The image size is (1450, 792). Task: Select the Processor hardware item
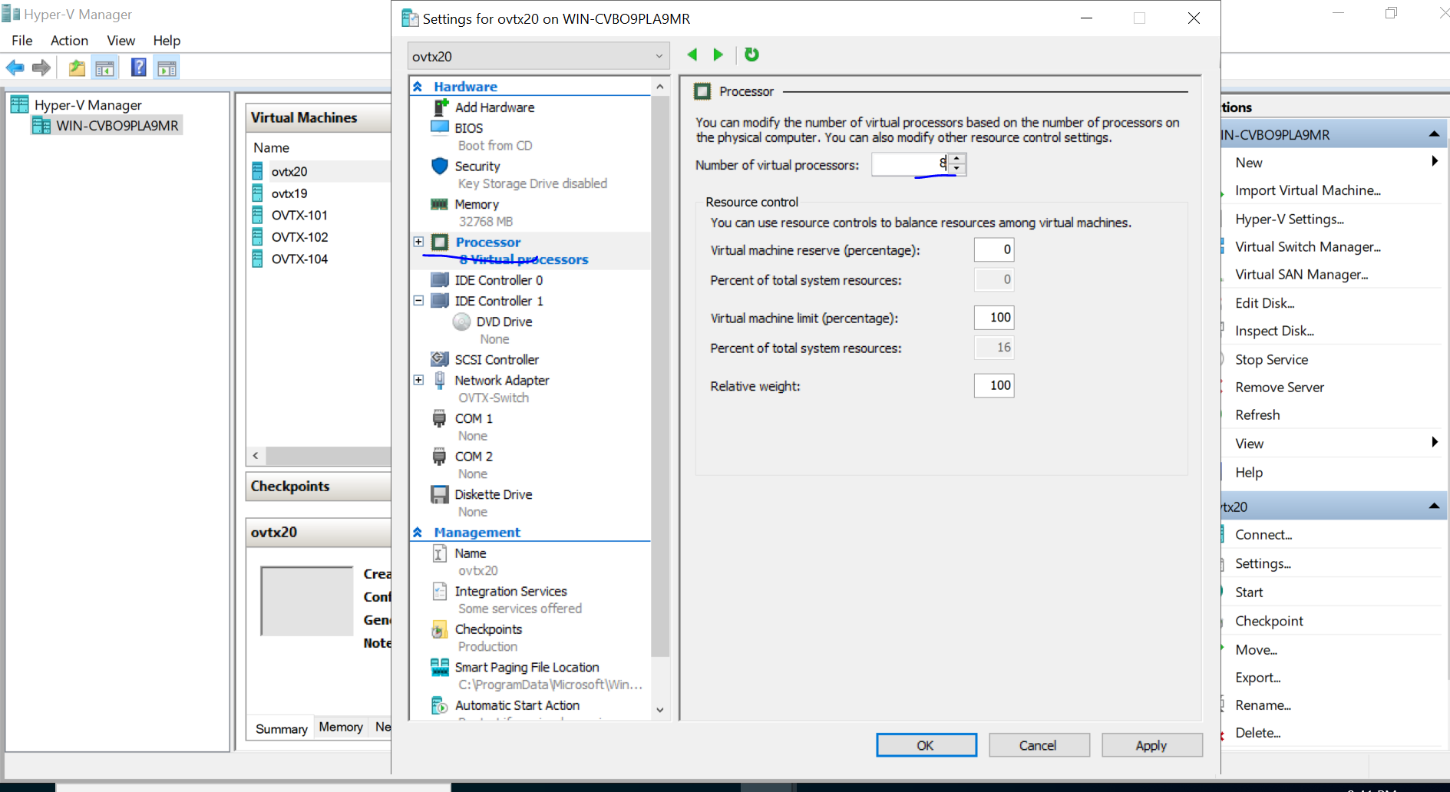pos(488,243)
